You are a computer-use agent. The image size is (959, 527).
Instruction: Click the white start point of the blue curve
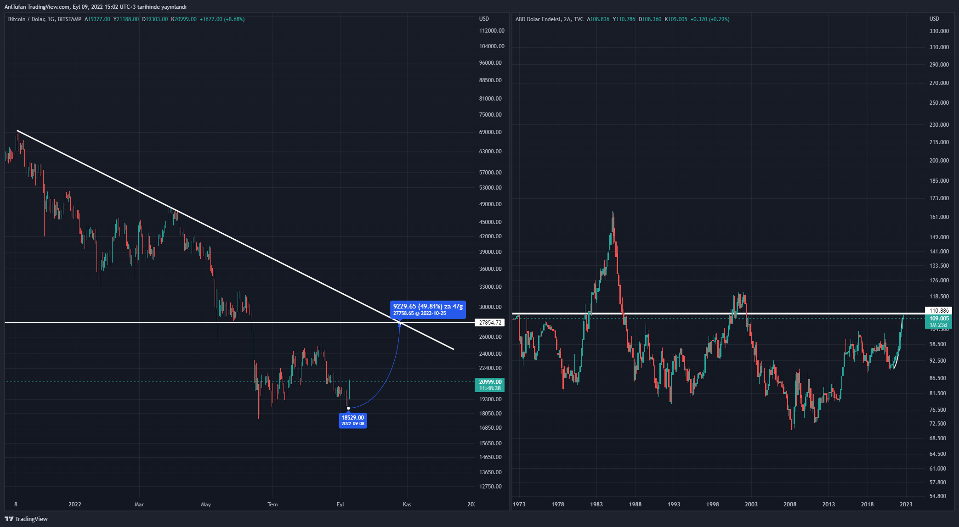348,408
